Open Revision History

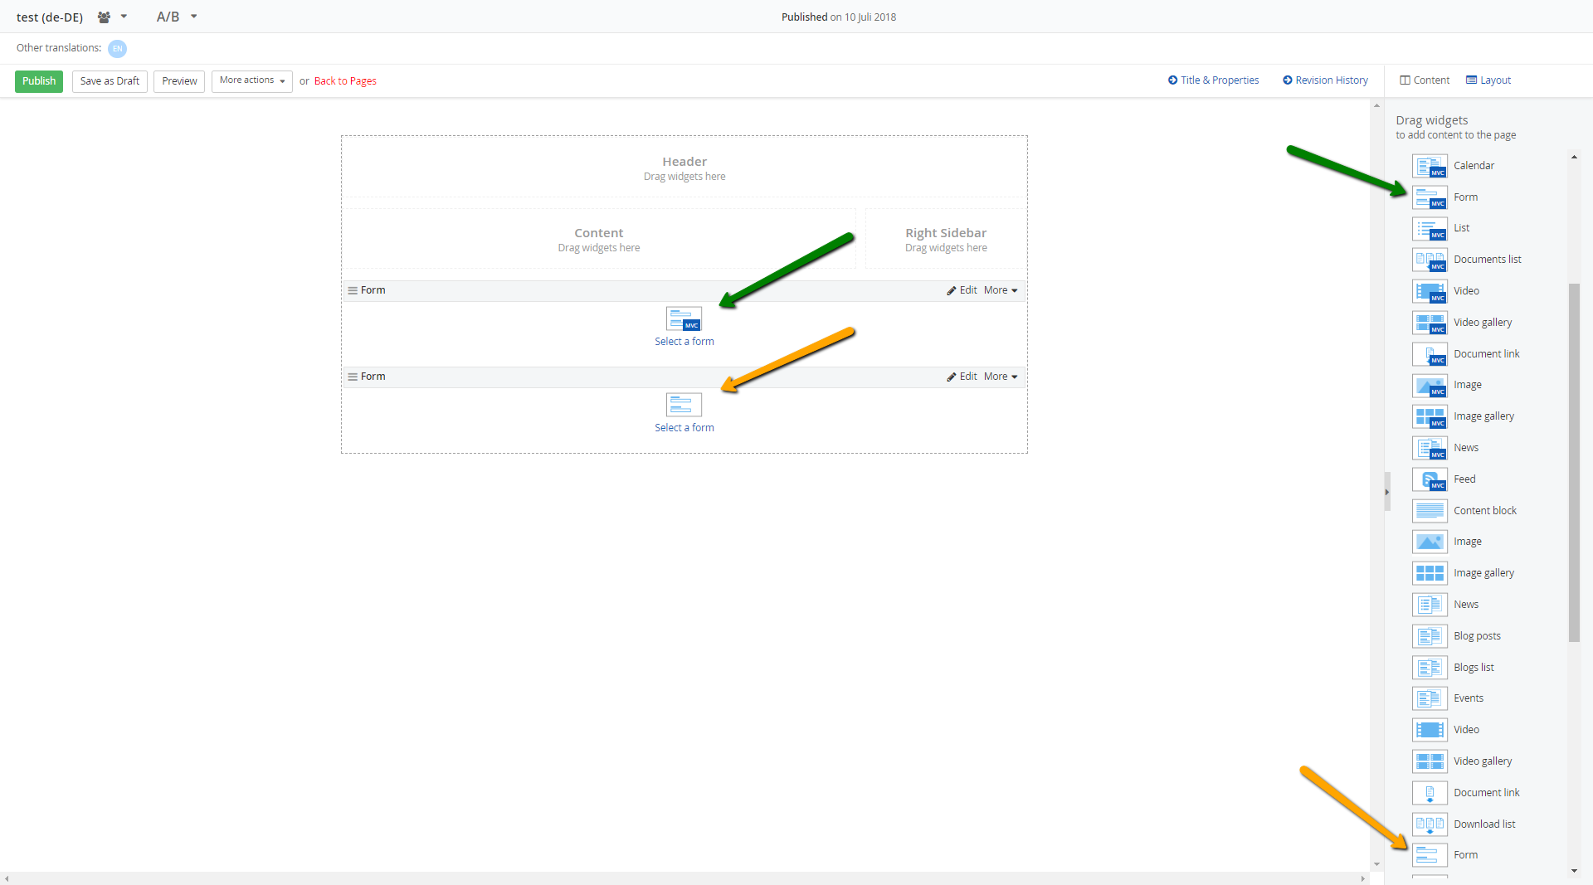[x=1325, y=80]
